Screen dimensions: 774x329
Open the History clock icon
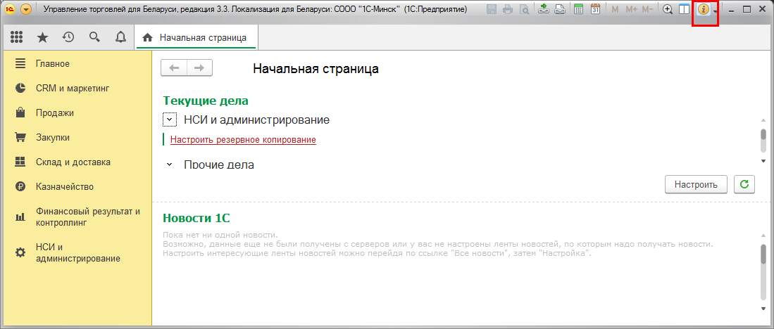[x=68, y=37]
